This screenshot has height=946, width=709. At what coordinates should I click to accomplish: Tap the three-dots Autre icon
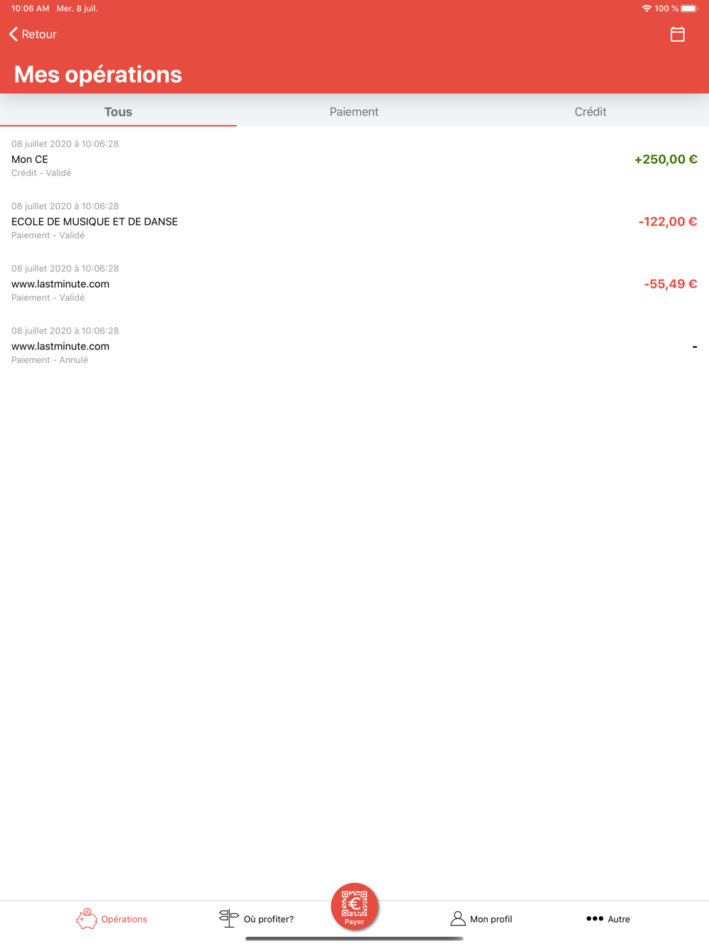595,918
